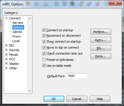Collapse the Connect category tree node
Screen dimensions: 124x106
pos(6,18)
